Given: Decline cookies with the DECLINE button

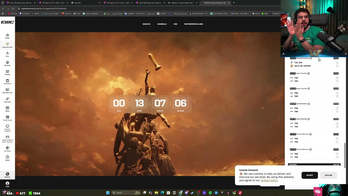Looking at the screenshot, I should click(x=328, y=175).
